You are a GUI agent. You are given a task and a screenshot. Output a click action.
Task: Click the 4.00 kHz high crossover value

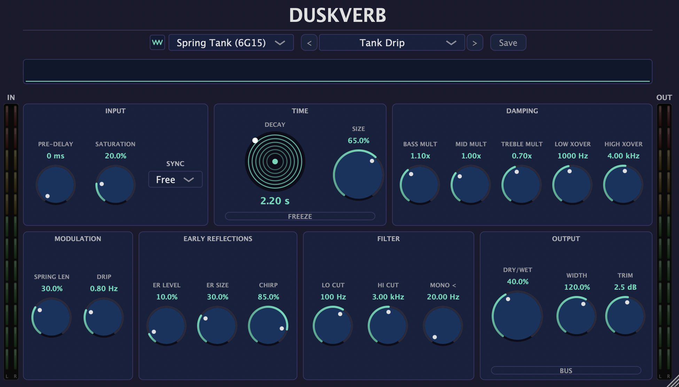(624, 156)
